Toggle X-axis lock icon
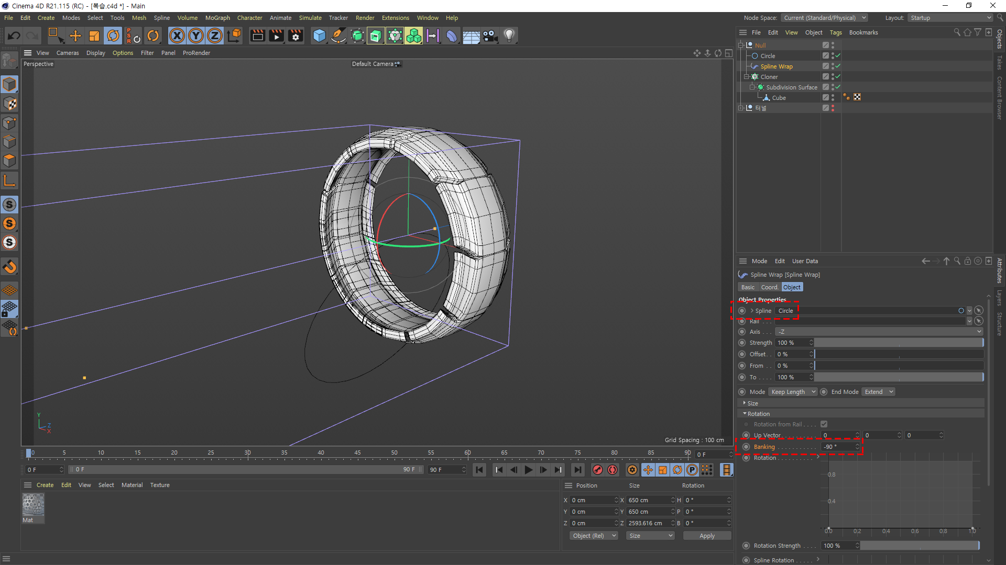Image resolution: width=1006 pixels, height=565 pixels. click(177, 36)
